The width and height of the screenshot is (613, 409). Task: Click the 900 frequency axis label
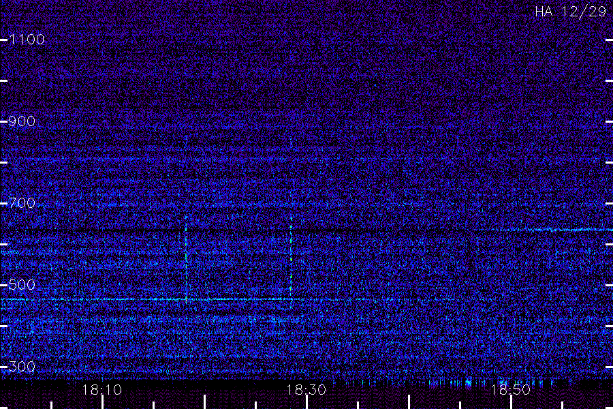(22, 121)
